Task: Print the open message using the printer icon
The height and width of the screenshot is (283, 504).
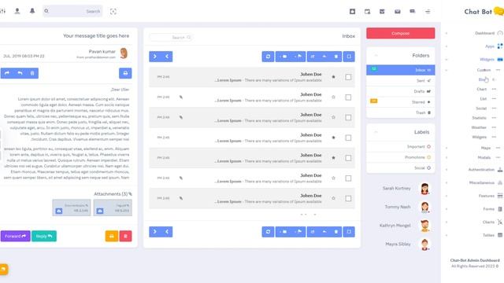Action: 125,73
